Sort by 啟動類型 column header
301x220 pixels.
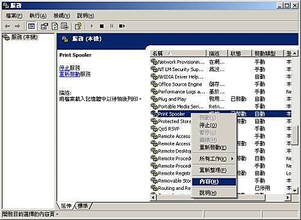[x=268, y=54]
